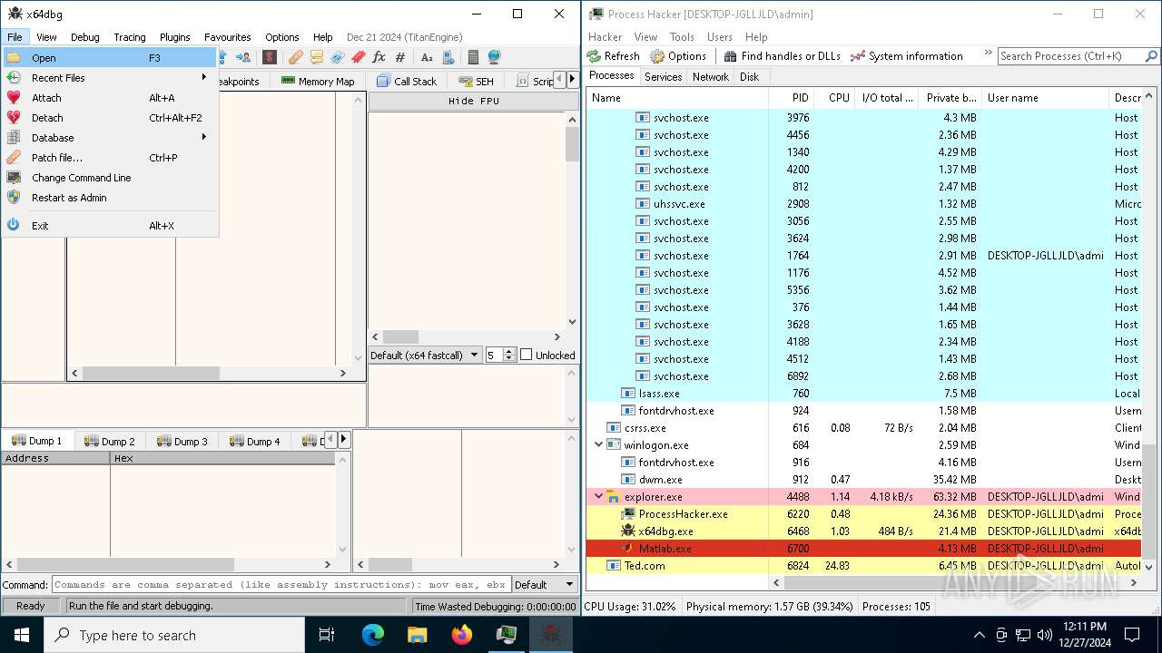
Task: Open the Patches bandage icon in toolbar
Action: point(296,57)
